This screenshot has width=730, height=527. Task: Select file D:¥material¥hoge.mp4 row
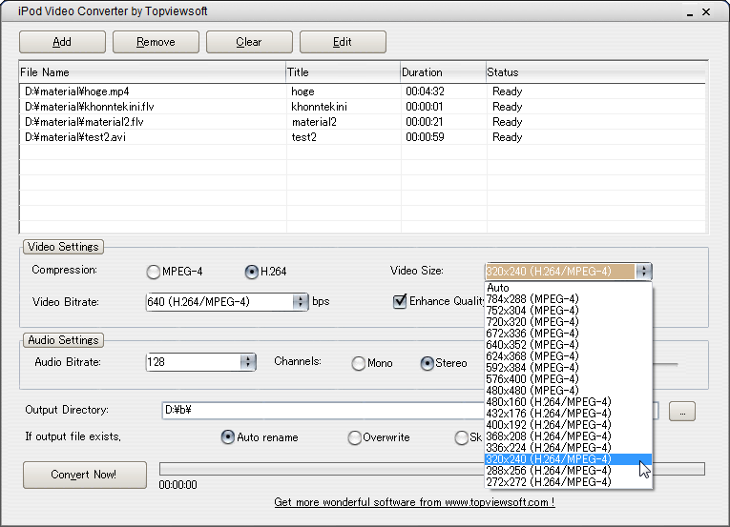coord(363,91)
